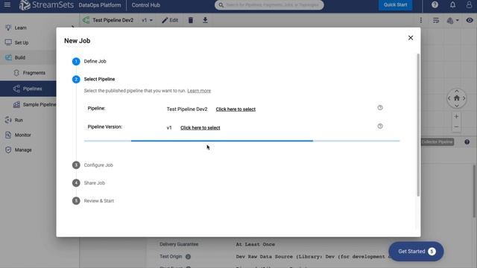Click the Quick Start button

click(x=395, y=5)
